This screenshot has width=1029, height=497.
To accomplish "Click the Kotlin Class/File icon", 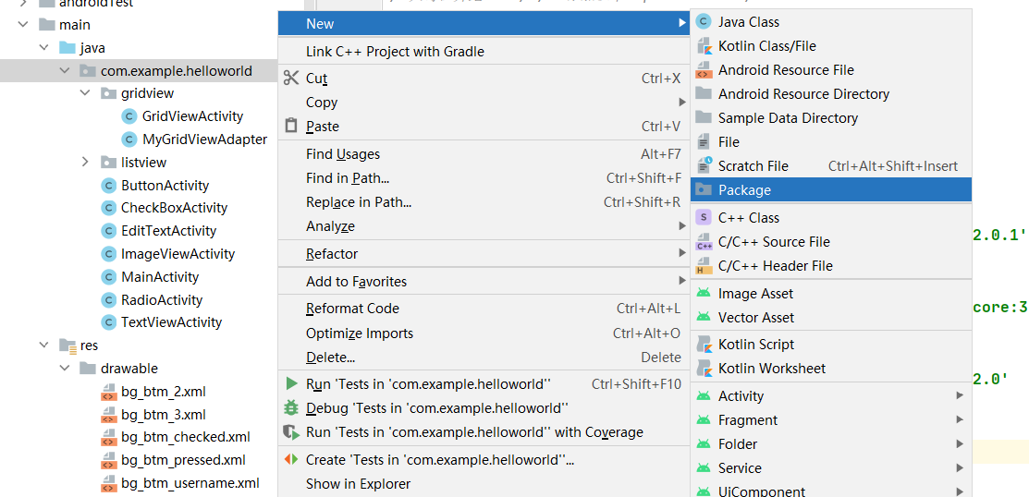I will tap(704, 46).
